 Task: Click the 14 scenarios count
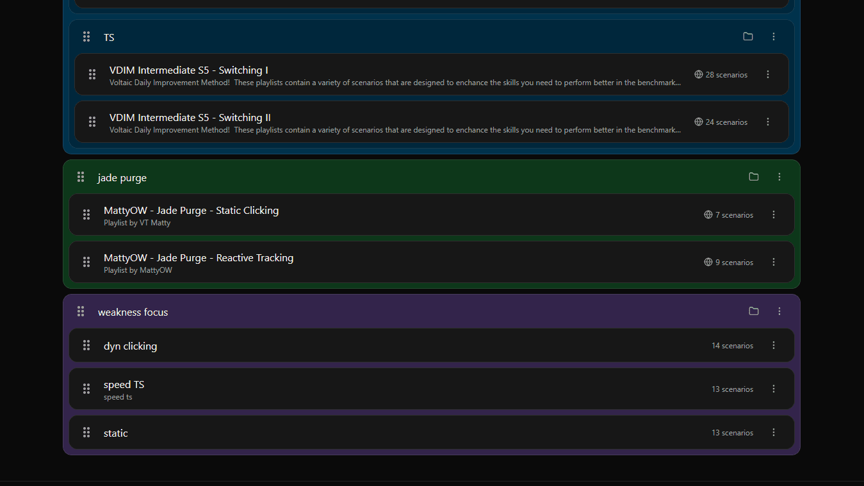pos(732,346)
